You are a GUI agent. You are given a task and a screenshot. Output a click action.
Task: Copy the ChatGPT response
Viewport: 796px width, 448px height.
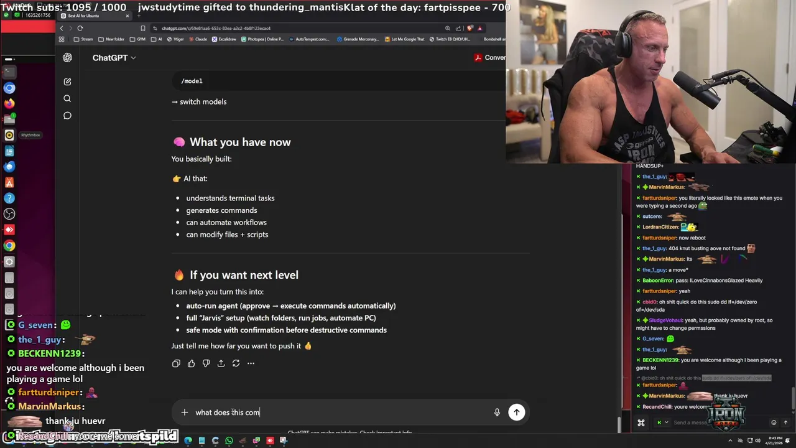176,363
